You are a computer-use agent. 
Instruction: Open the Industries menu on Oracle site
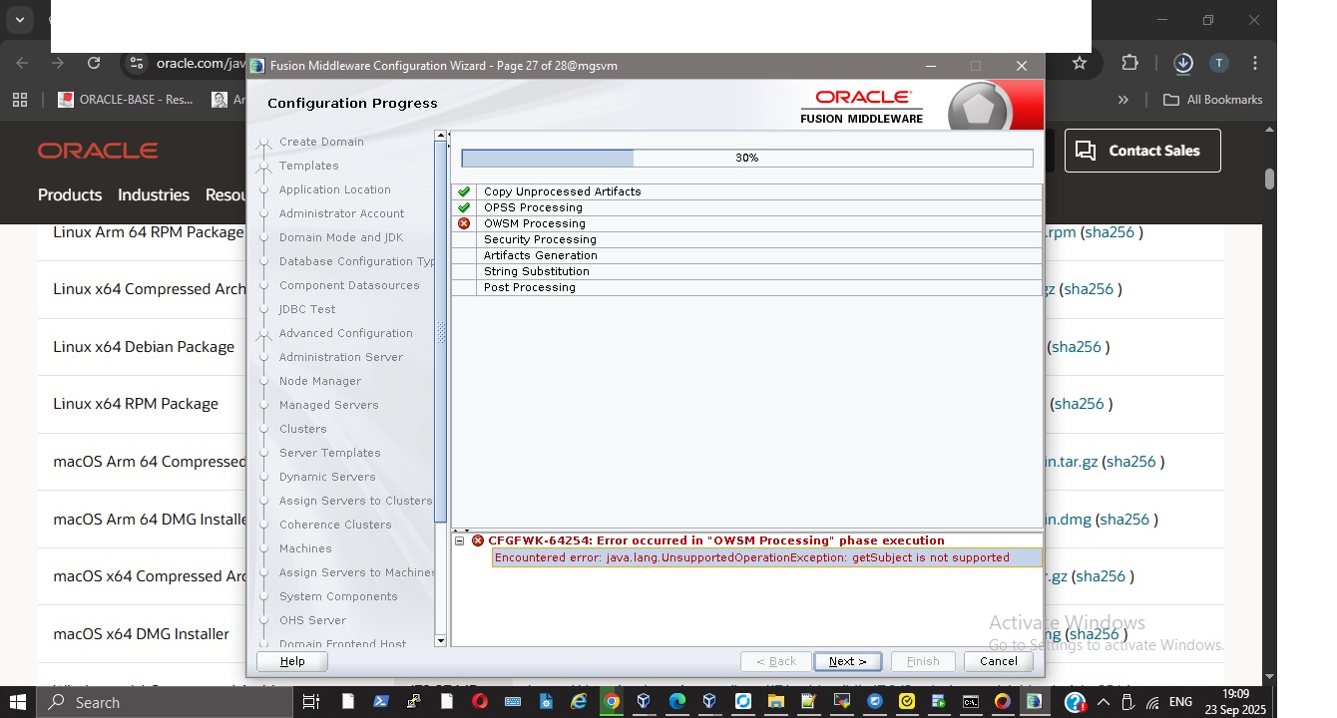point(154,194)
